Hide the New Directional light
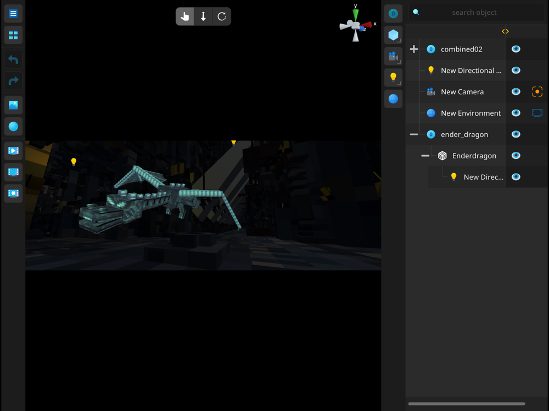 tap(516, 70)
